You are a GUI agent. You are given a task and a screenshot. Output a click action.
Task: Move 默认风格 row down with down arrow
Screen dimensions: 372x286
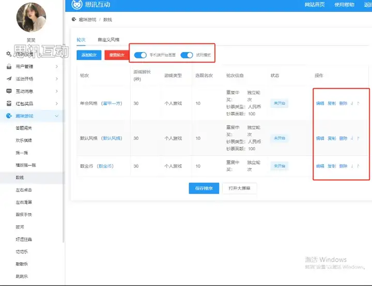352,138
